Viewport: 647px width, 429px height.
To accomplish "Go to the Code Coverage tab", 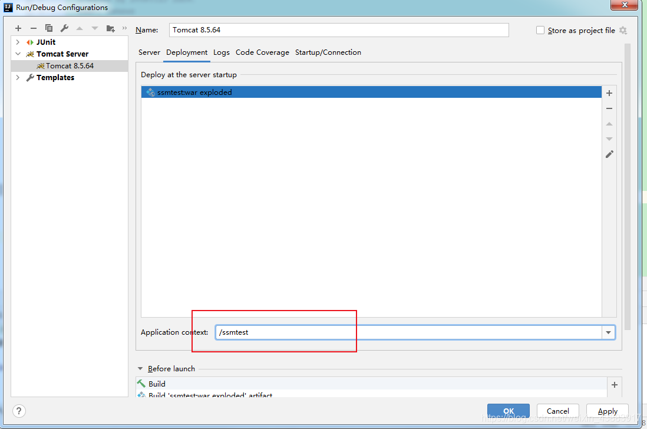I will coord(262,52).
